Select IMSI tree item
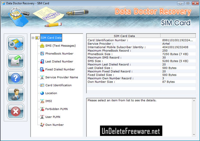The width and height of the screenshot is (200, 141). point(49,101)
